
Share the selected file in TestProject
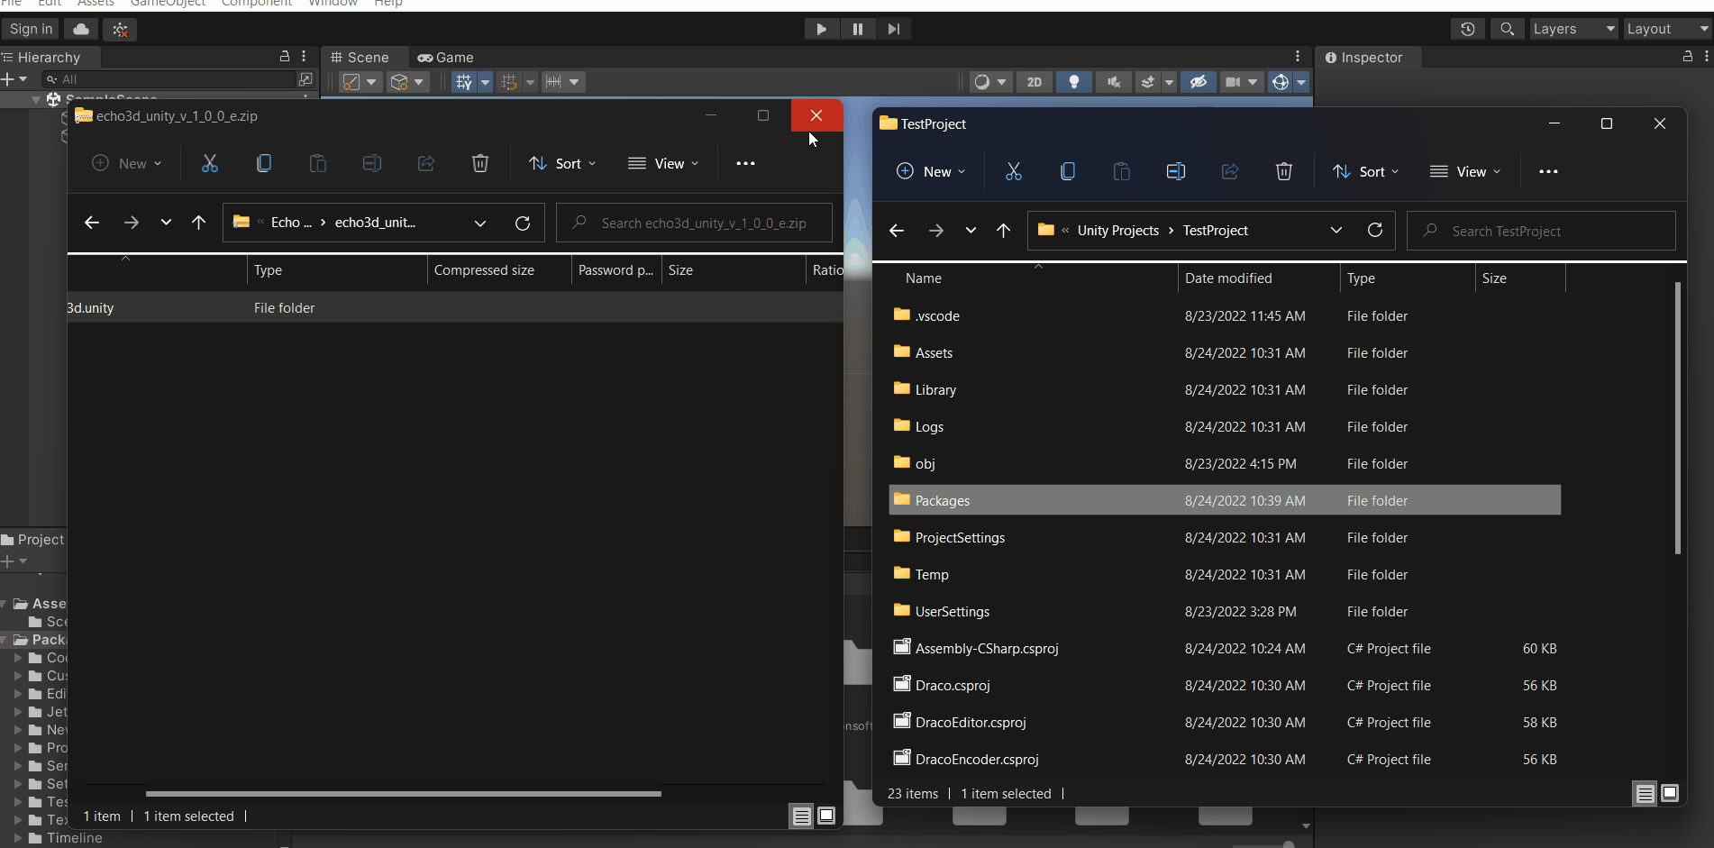[1230, 171]
